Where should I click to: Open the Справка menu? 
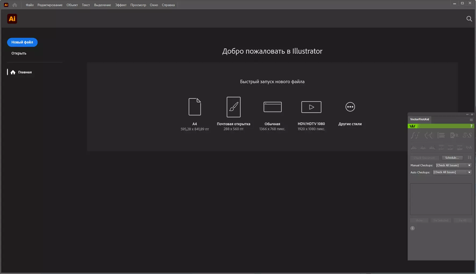(x=168, y=5)
